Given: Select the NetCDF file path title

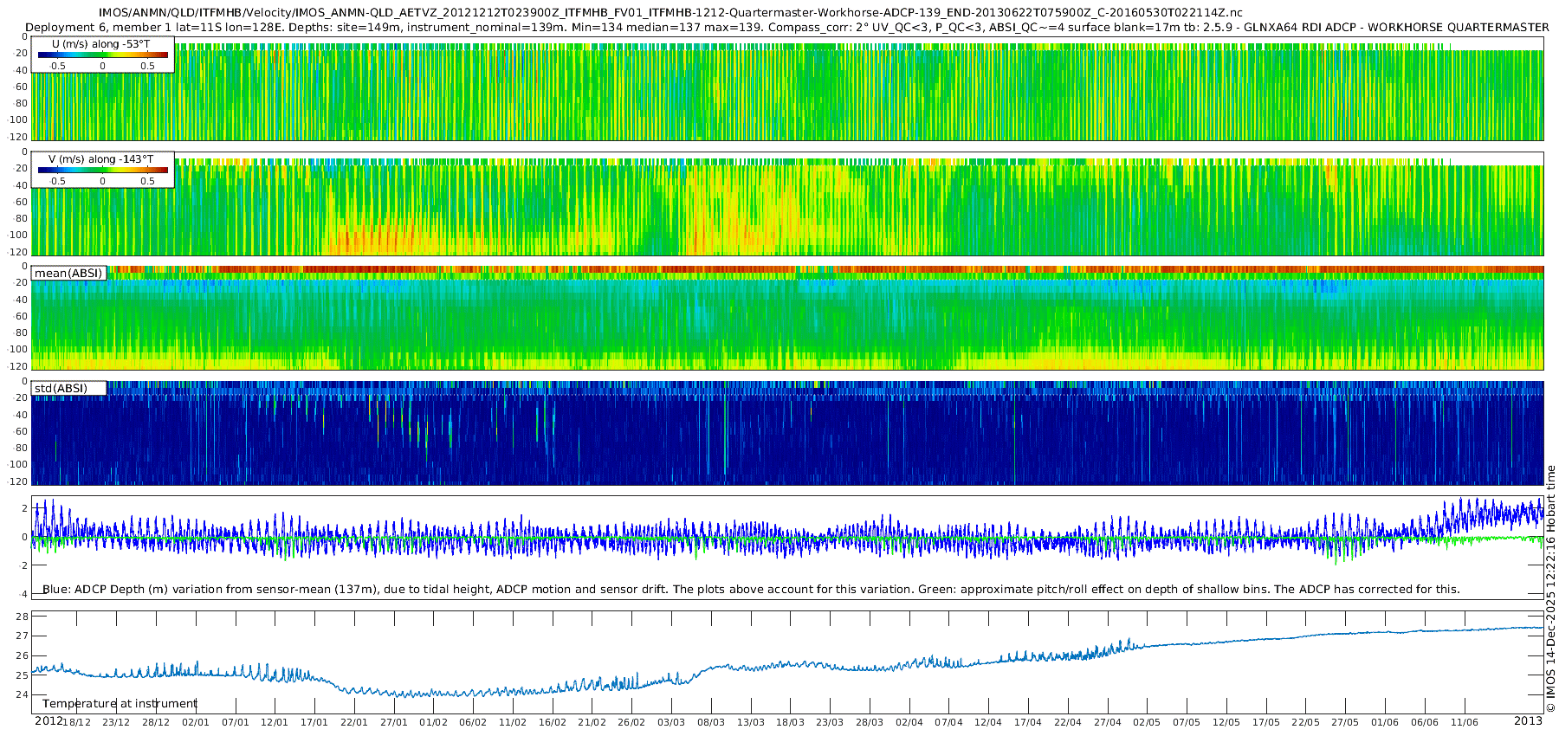Looking at the screenshot, I should [x=670, y=13].
